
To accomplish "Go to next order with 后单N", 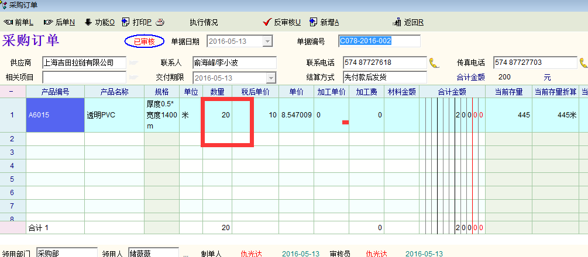I will tap(59, 22).
